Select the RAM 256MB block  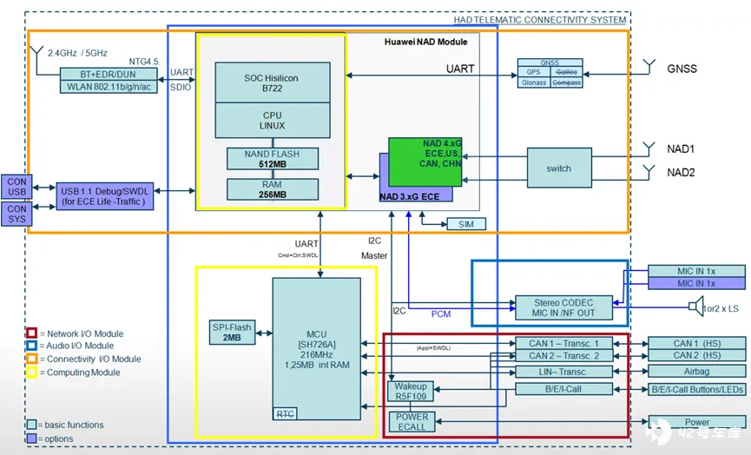(273, 189)
